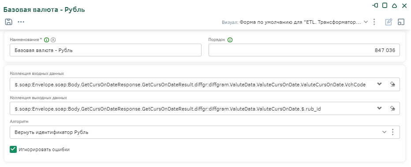Image resolution: width=411 pixels, height=167 pixels.
Task: Open visual options vertical dots menu
Action: pos(374,22)
